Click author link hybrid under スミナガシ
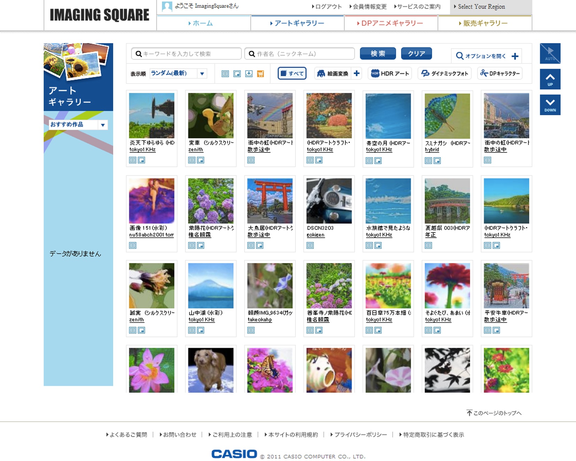Screen dimensions: 576x461 [x=432, y=150]
